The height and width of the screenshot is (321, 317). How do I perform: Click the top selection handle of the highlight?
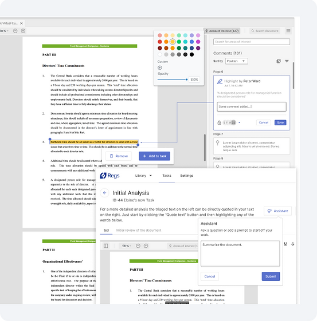(50, 139)
